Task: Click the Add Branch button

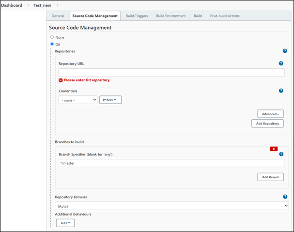Action: [270, 177]
